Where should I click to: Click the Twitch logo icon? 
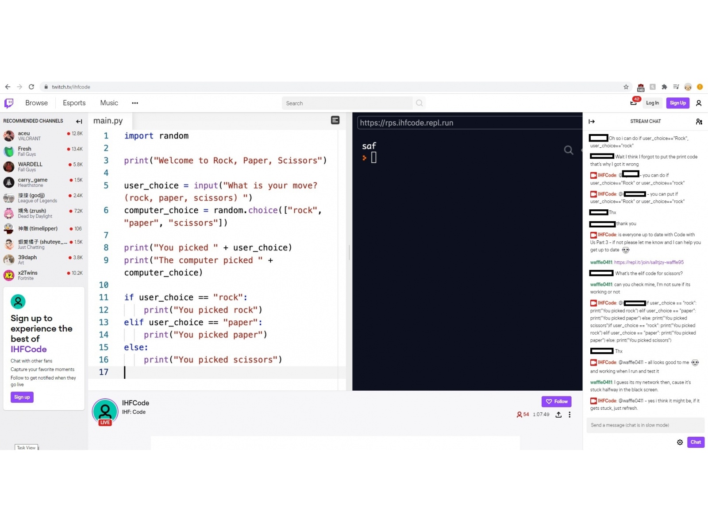coord(8,103)
